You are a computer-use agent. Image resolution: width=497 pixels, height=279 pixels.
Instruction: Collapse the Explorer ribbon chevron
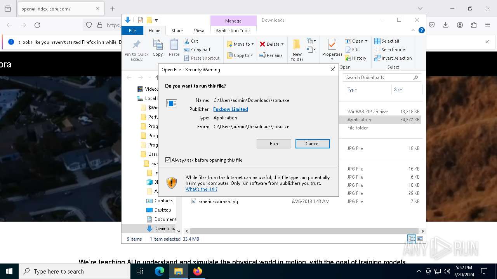click(x=413, y=30)
